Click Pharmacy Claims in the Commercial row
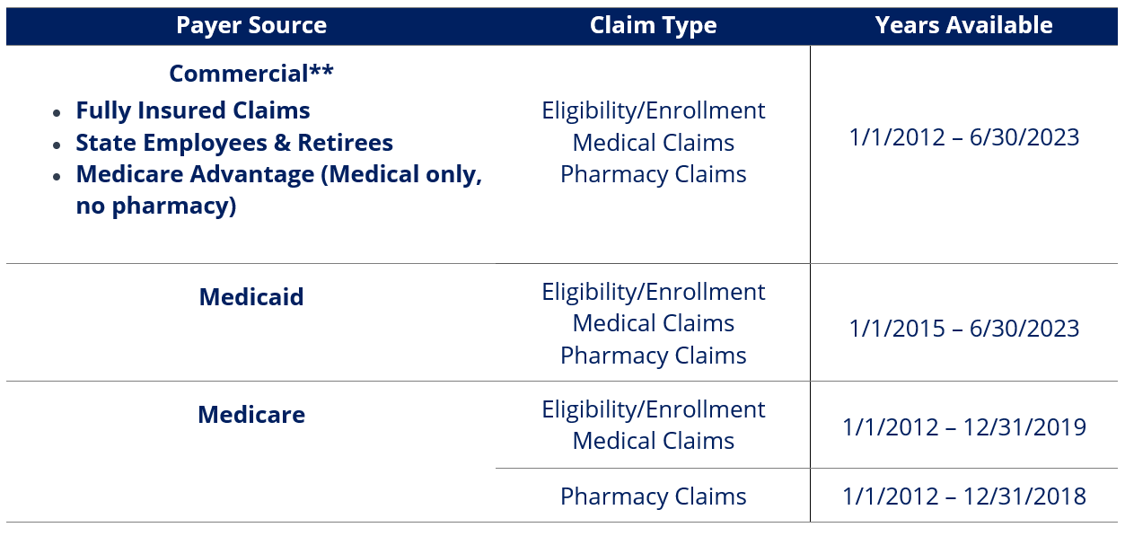 pos(653,174)
